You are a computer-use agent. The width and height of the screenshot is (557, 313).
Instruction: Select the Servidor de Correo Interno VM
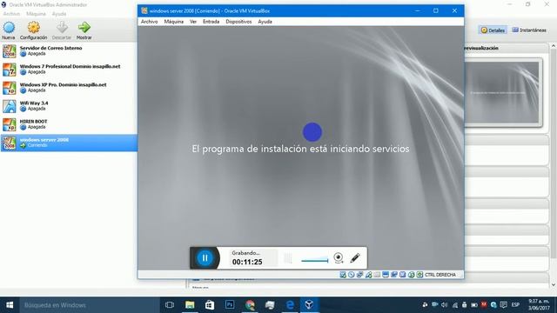pyautogui.click(x=69, y=50)
